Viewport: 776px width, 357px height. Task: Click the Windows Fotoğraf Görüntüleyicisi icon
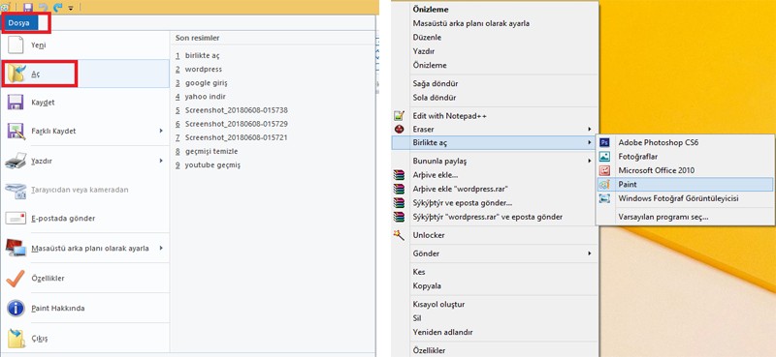604,198
